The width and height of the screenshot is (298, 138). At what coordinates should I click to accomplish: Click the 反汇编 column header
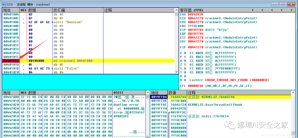click(x=78, y=10)
